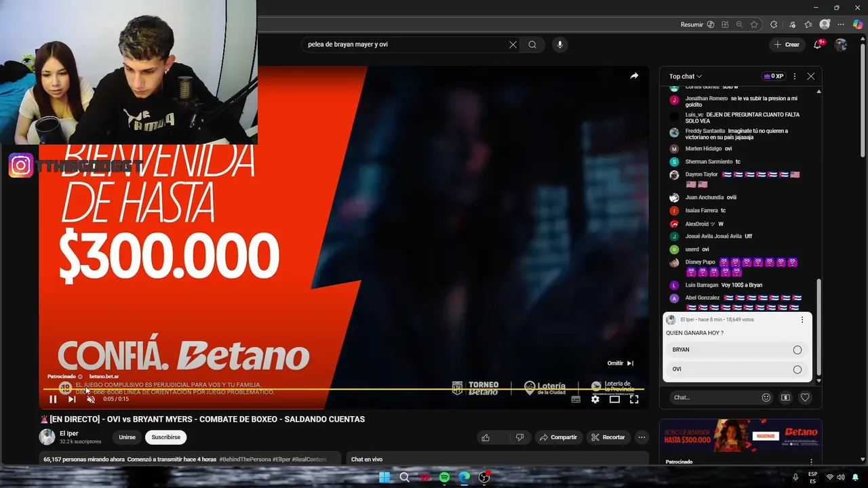Screen dimensions: 868x488
Task: Click the Compartir share button
Action: point(557,438)
